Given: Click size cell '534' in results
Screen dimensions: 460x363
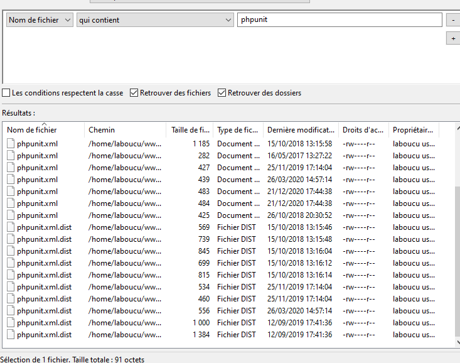Looking at the screenshot, I should click(x=204, y=287).
